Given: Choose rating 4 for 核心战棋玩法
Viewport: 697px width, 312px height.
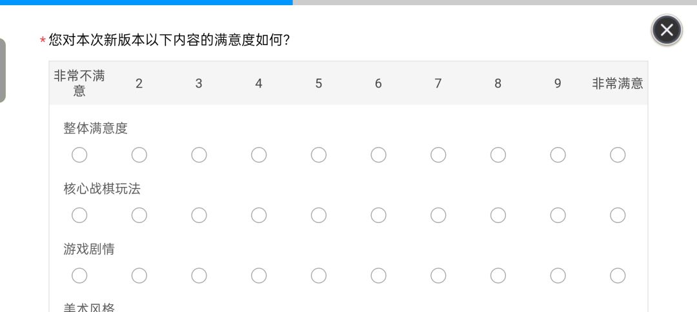Looking at the screenshot, I should [259, 215].
